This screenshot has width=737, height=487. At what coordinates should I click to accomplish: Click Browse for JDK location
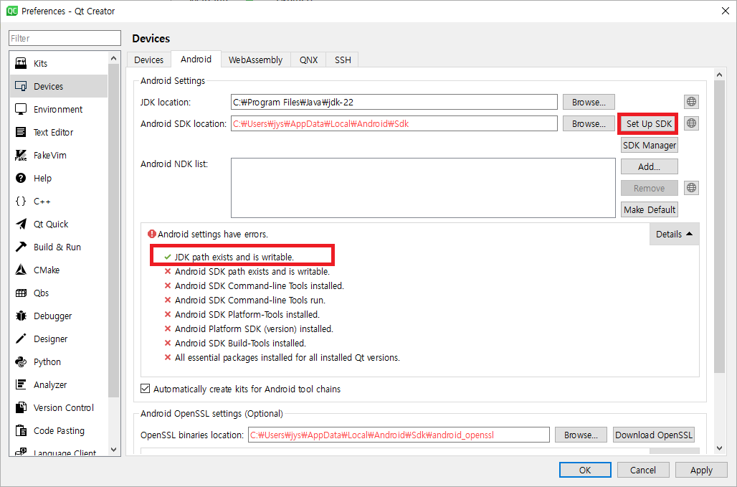(x=589, y=102)
